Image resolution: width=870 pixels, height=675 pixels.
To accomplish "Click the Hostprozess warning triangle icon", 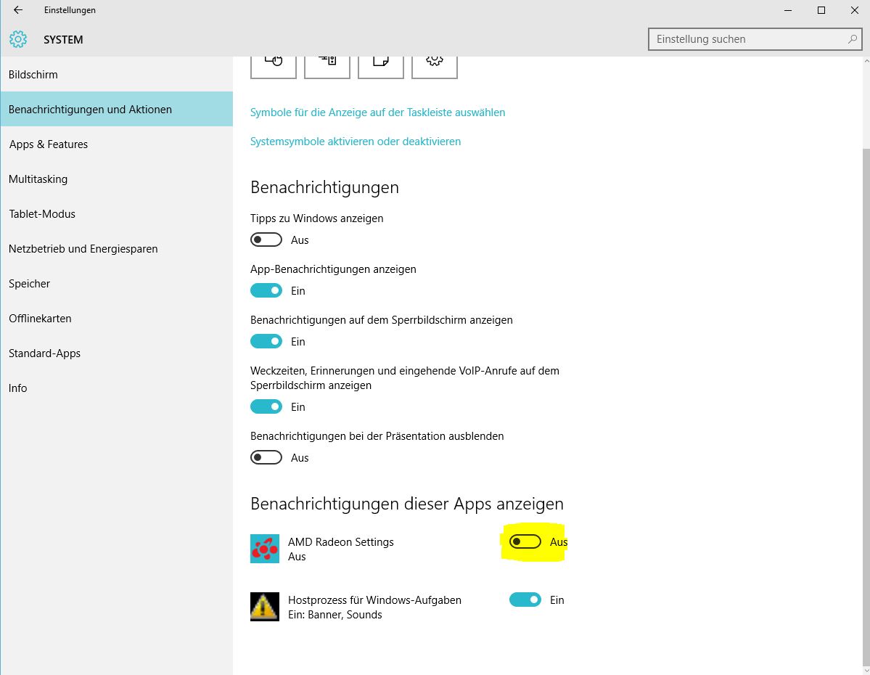I will (x=265, y=607).
